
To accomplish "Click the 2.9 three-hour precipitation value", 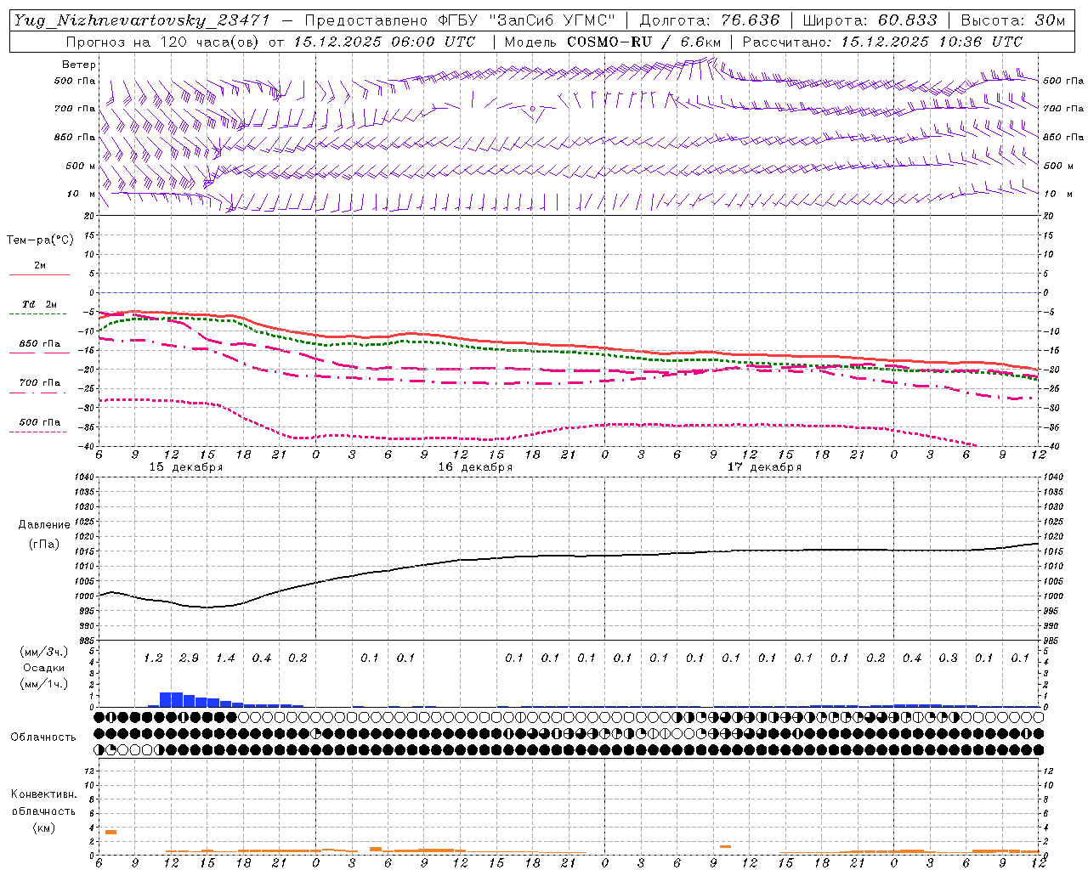I will click(189, 658).
